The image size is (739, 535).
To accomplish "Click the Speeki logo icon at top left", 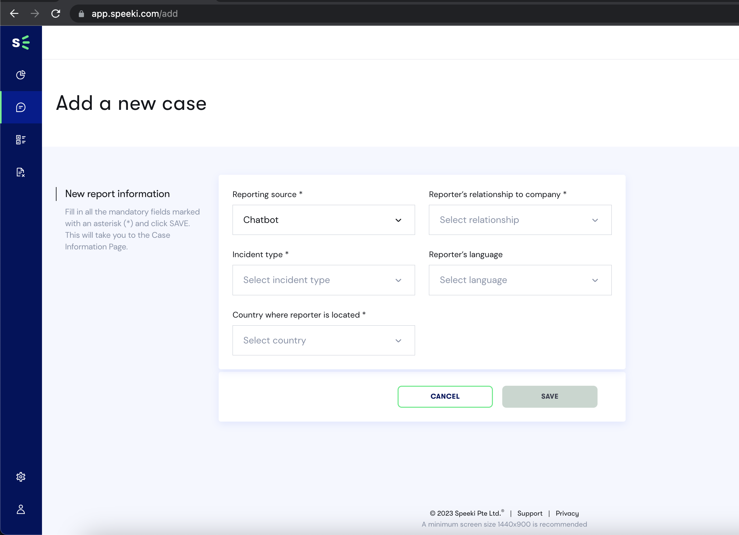I will point(21,42).
